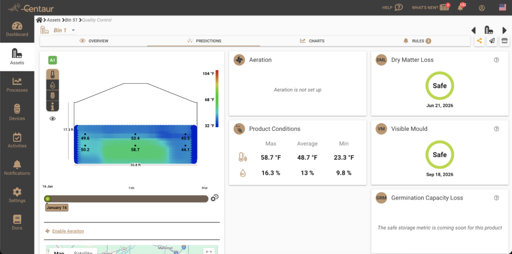Open the top bar notifications bell
The height and width of the screenshot is (254, 512).
click(x=460, y=7)
